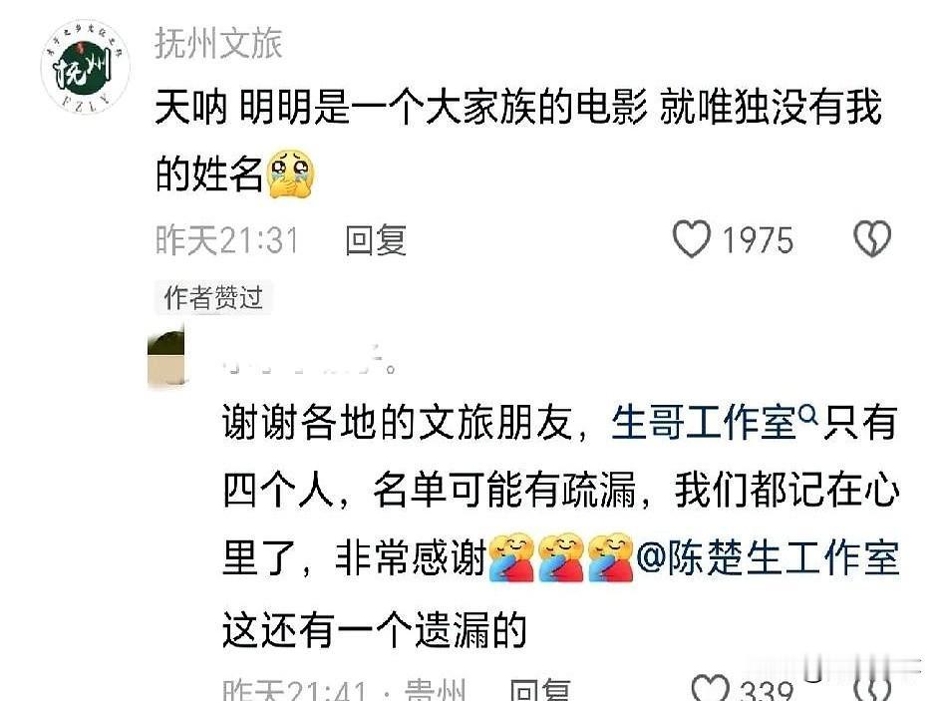Screen dimensions: 941x701
Task: Open the 生哥工作室 search link
Action: point(704,422)
